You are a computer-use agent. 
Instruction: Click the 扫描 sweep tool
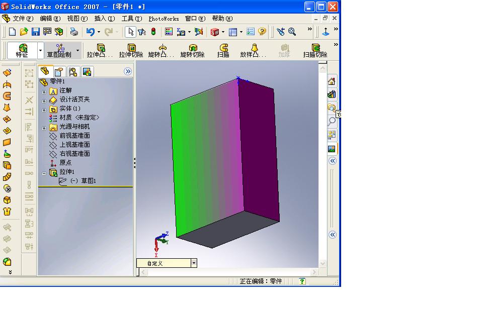(223, 51)
